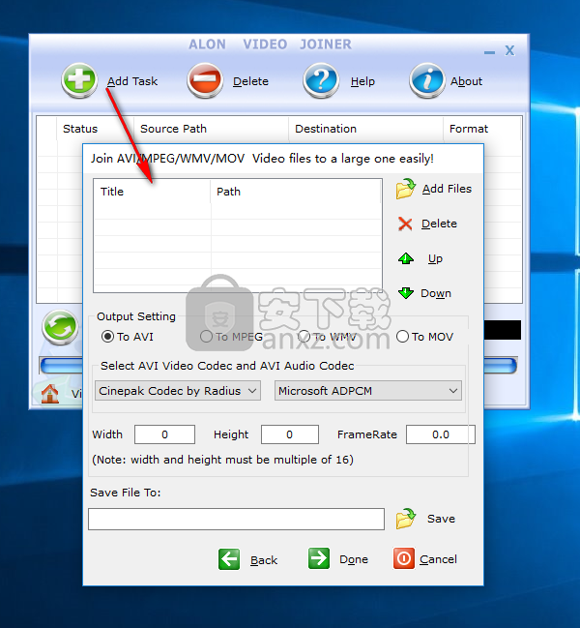580x628 pixels.
Task: Close the Alon Video Joiner window
Action: tap(509, 51)
